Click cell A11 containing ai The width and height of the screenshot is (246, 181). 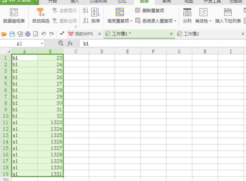tap(25, 122)
